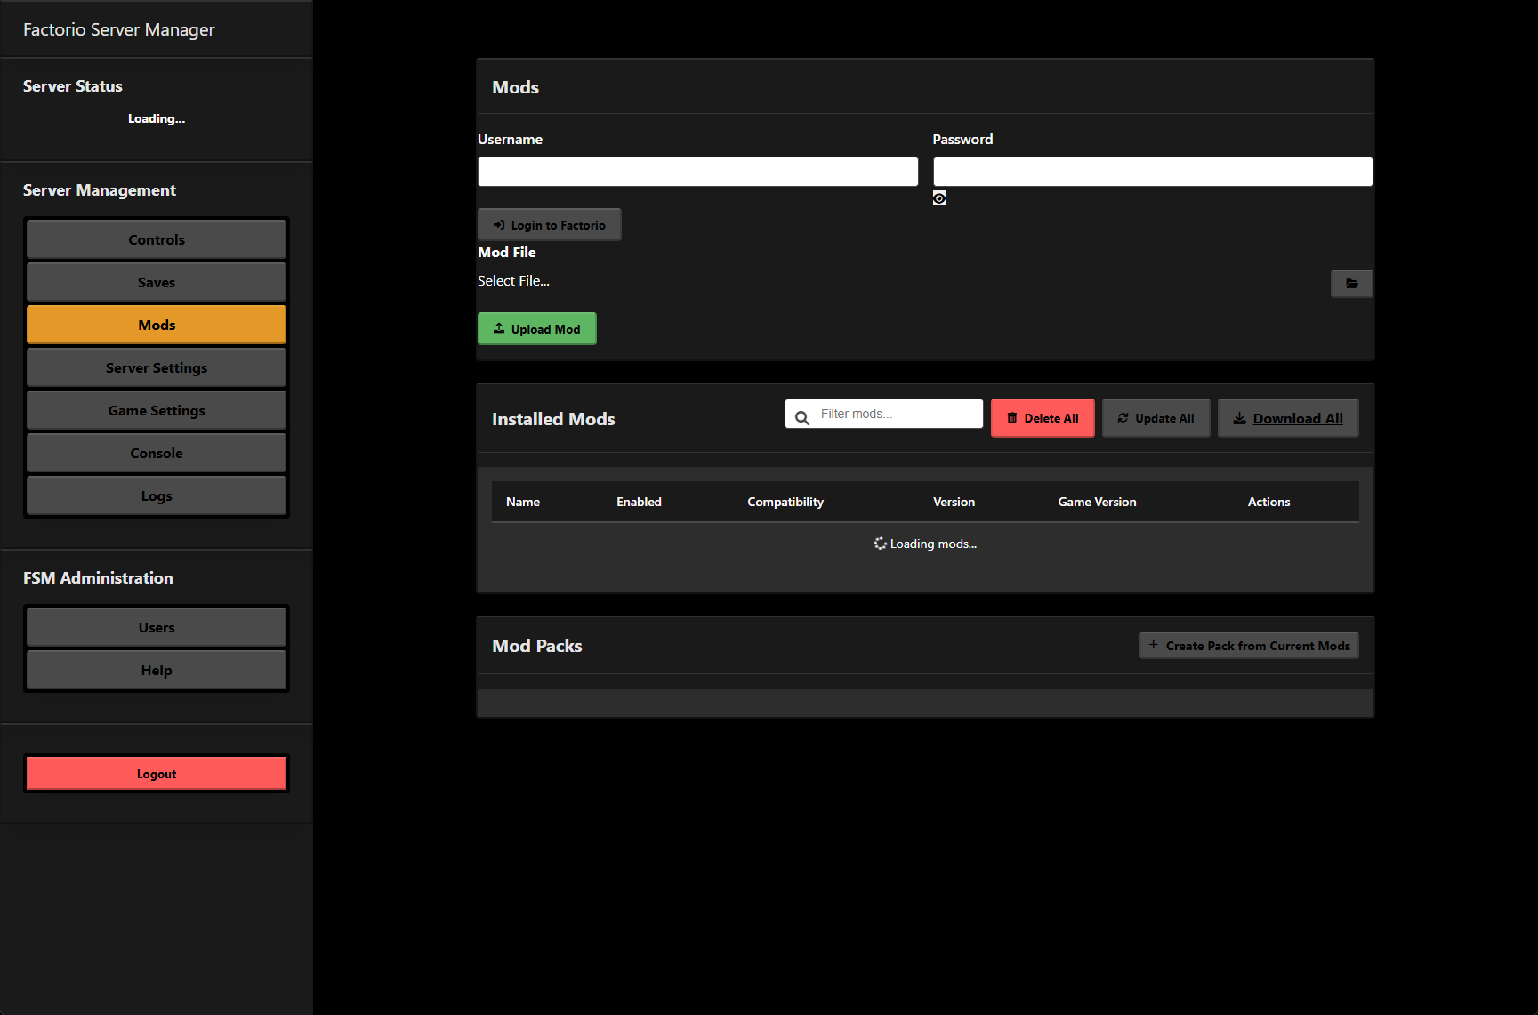1538x1015 pixels.
Task: Click the Version column header
Action: pos(954,503)
